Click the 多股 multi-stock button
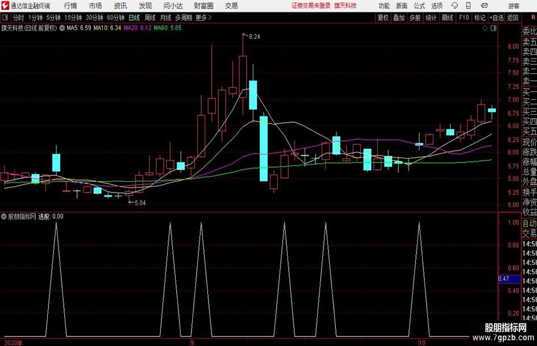The width and height of the screenshot is (537, 346). click(415, 18)
